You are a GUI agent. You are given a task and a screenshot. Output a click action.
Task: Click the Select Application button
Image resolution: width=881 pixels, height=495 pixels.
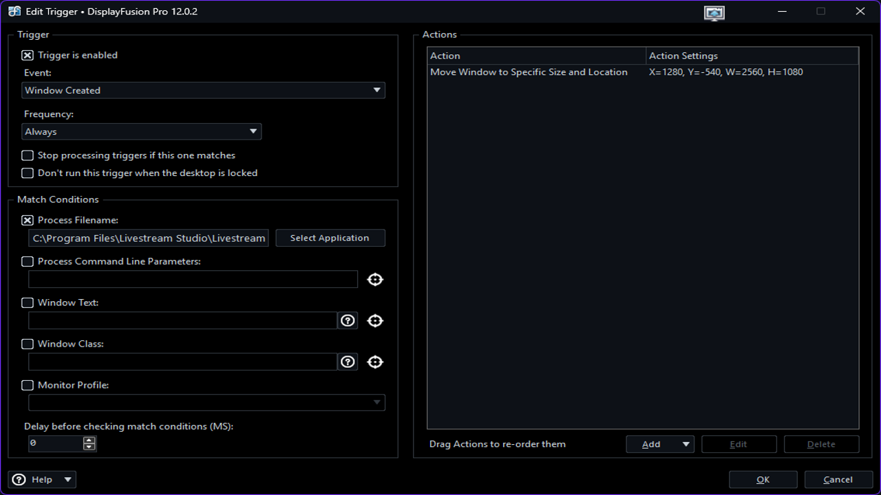click(330, 238)
